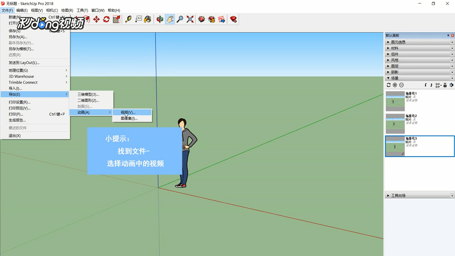This screenshot has width=455, height=256.
Task: Open the 视图(V) menu
Action: pos(37,10)
